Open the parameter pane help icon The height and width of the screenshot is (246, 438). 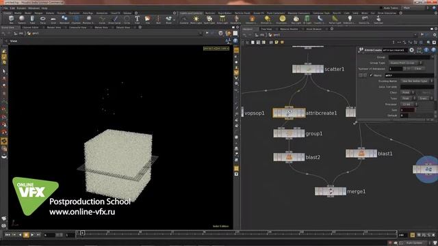click(433, 50)
